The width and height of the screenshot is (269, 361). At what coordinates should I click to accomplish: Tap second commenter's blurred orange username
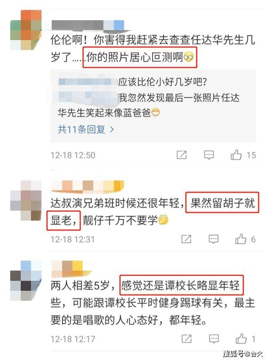tap(87, 186)
